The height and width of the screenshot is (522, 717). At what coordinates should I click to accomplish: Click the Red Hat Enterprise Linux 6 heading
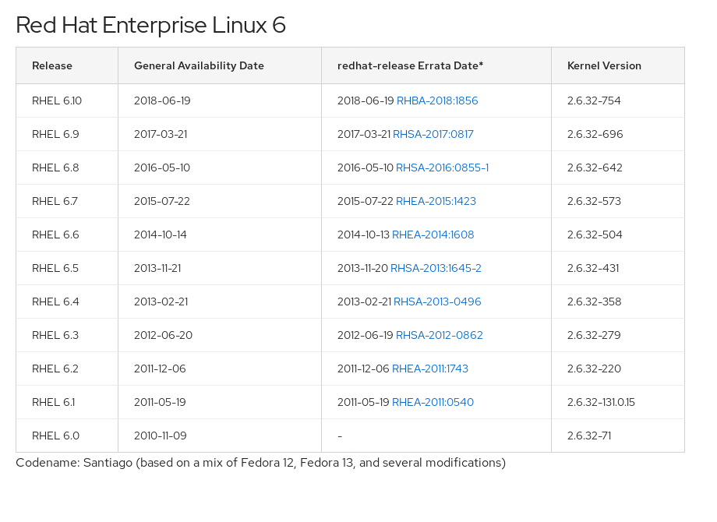tap(151, 25)
